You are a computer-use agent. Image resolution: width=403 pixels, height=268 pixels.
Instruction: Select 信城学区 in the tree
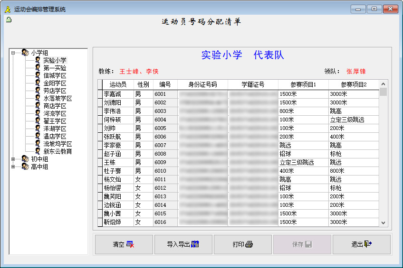(x=55, y=75)
